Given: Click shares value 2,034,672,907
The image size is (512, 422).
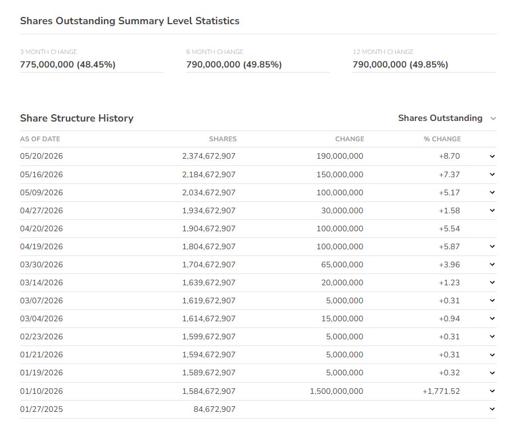Looking at the screenshot, I should (209, 192).
